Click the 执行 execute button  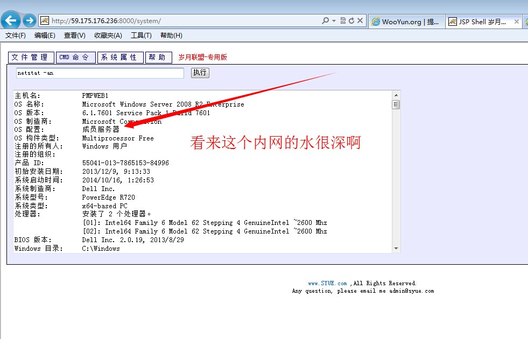(x=200, y=73)
